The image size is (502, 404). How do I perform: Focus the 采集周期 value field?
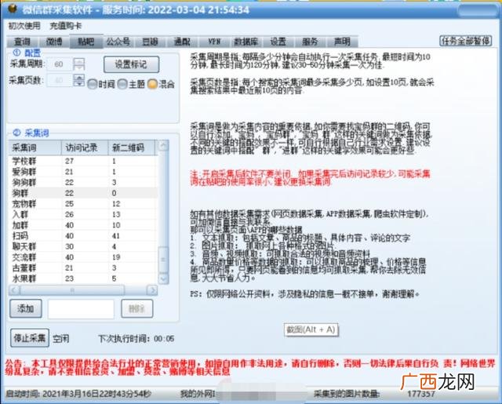(60, 64)
